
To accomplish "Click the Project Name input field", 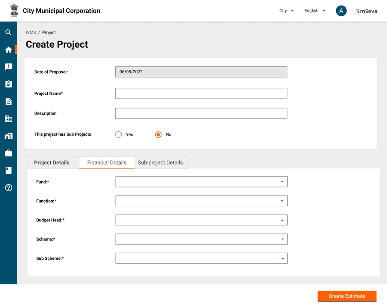I will click(201, 93).
